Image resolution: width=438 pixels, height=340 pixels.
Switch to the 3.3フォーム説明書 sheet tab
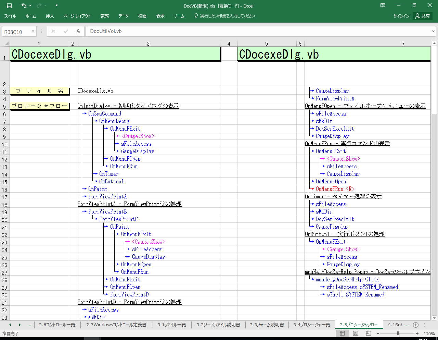point(267,325)
